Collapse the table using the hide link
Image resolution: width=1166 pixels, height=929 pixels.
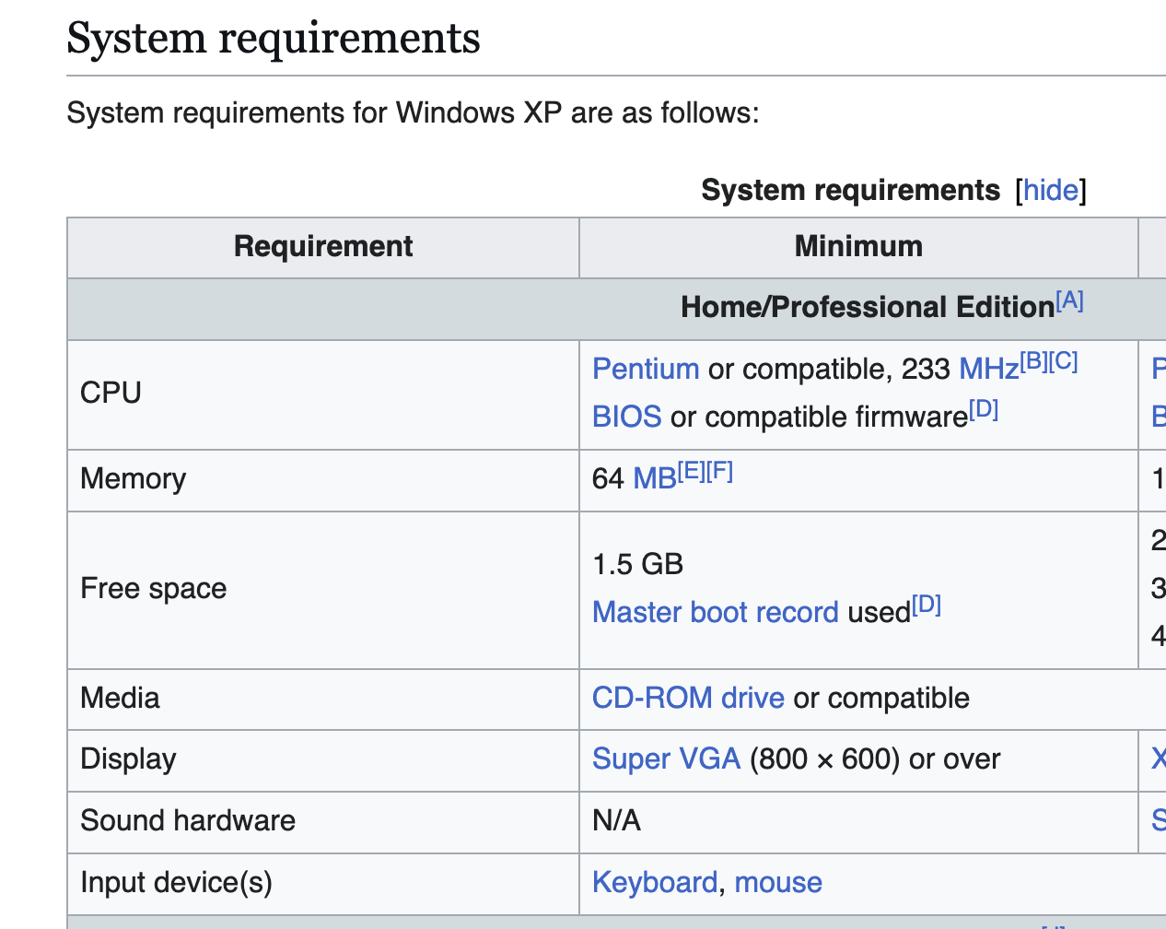pyautogui.click(x=1050, y=190)
